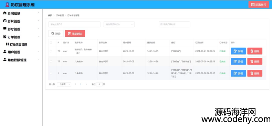Click the 搜索 search button
The height and width of the screenshot is (126, 272).
point(56,34)
